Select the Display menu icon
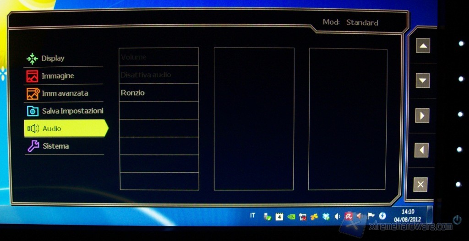Screen dimensions: 469x241 click(x=32, y=59)
